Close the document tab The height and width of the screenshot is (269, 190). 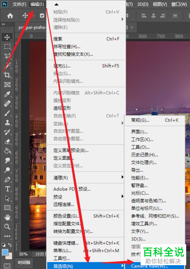click(x=132, y=27)
